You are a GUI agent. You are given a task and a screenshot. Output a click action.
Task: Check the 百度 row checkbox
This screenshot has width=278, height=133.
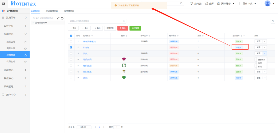[x=71, y=53]
